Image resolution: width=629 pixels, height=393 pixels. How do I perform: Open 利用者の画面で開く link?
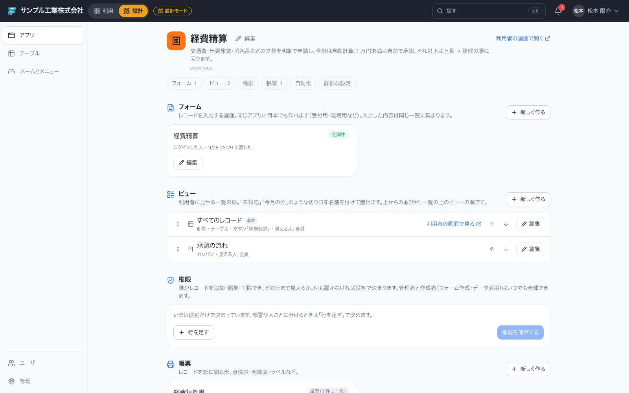(x=523, y=39)
